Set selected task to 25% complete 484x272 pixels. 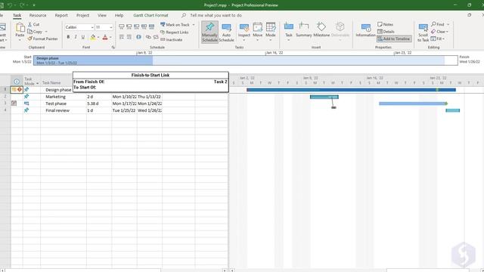(x=129, y=27)
